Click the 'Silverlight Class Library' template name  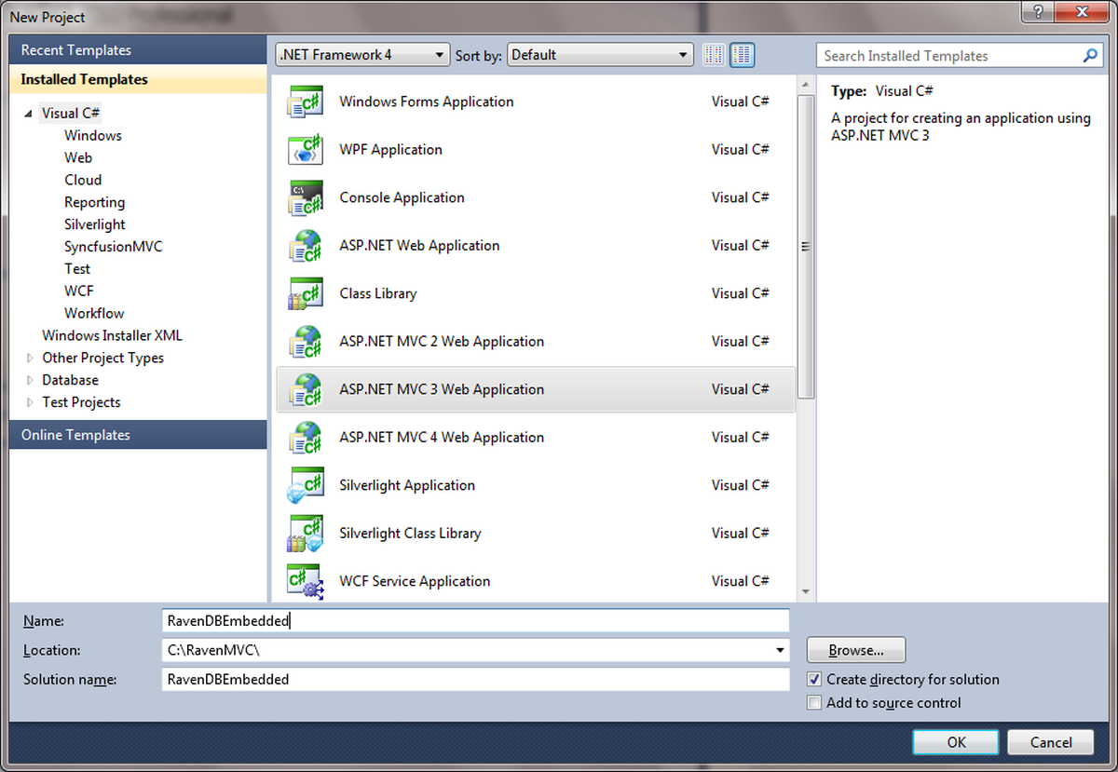(x=410, y=534)
